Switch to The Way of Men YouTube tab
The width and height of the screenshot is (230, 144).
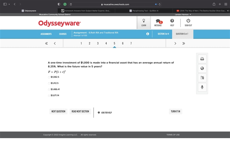[201, 11]
